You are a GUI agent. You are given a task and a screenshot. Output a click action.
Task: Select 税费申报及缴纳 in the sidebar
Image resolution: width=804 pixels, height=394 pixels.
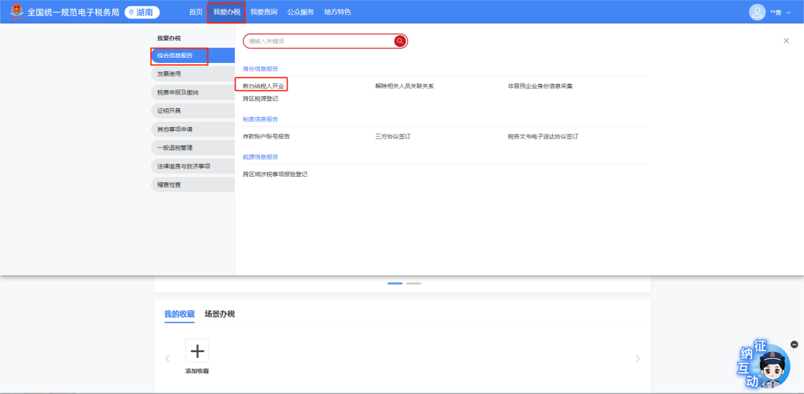178,93
